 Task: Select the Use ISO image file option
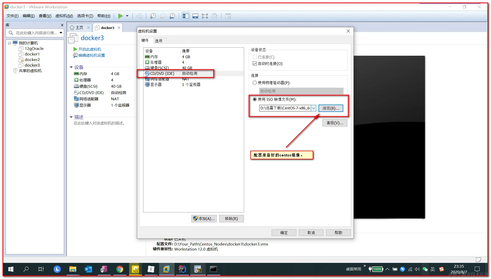(x=255, y=99)
